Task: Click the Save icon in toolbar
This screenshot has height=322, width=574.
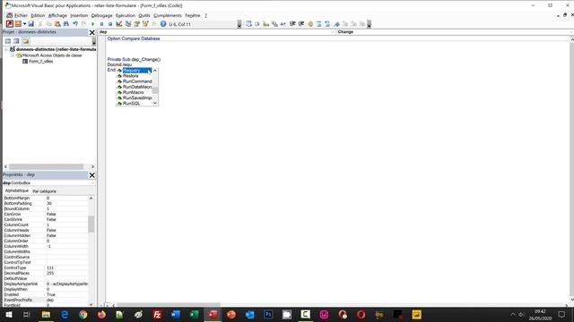Action: [31, 24]
